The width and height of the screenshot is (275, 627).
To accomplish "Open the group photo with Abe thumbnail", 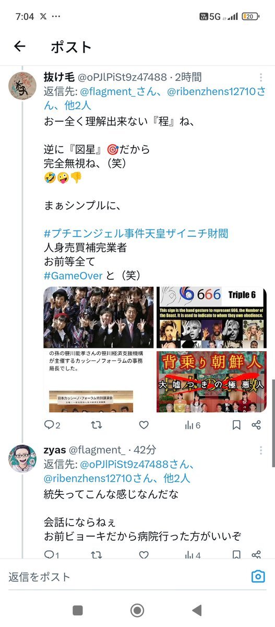I will click(x=99, y=318).
